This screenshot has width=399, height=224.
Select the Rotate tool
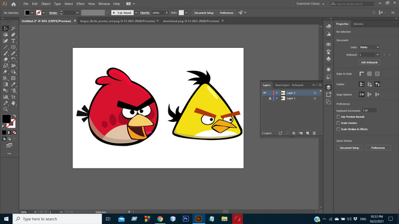[x=13, y=60]
